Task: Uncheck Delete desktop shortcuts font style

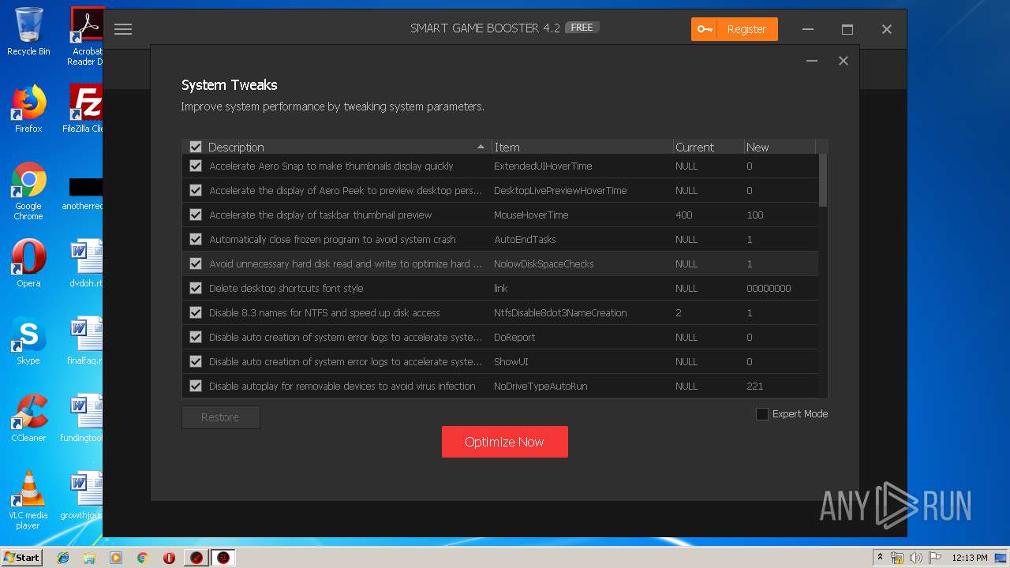Action: (196, 289)
